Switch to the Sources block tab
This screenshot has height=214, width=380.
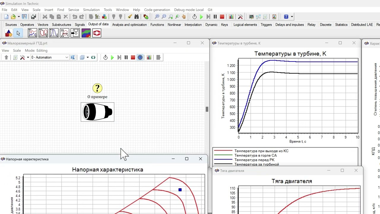[11, 25]
